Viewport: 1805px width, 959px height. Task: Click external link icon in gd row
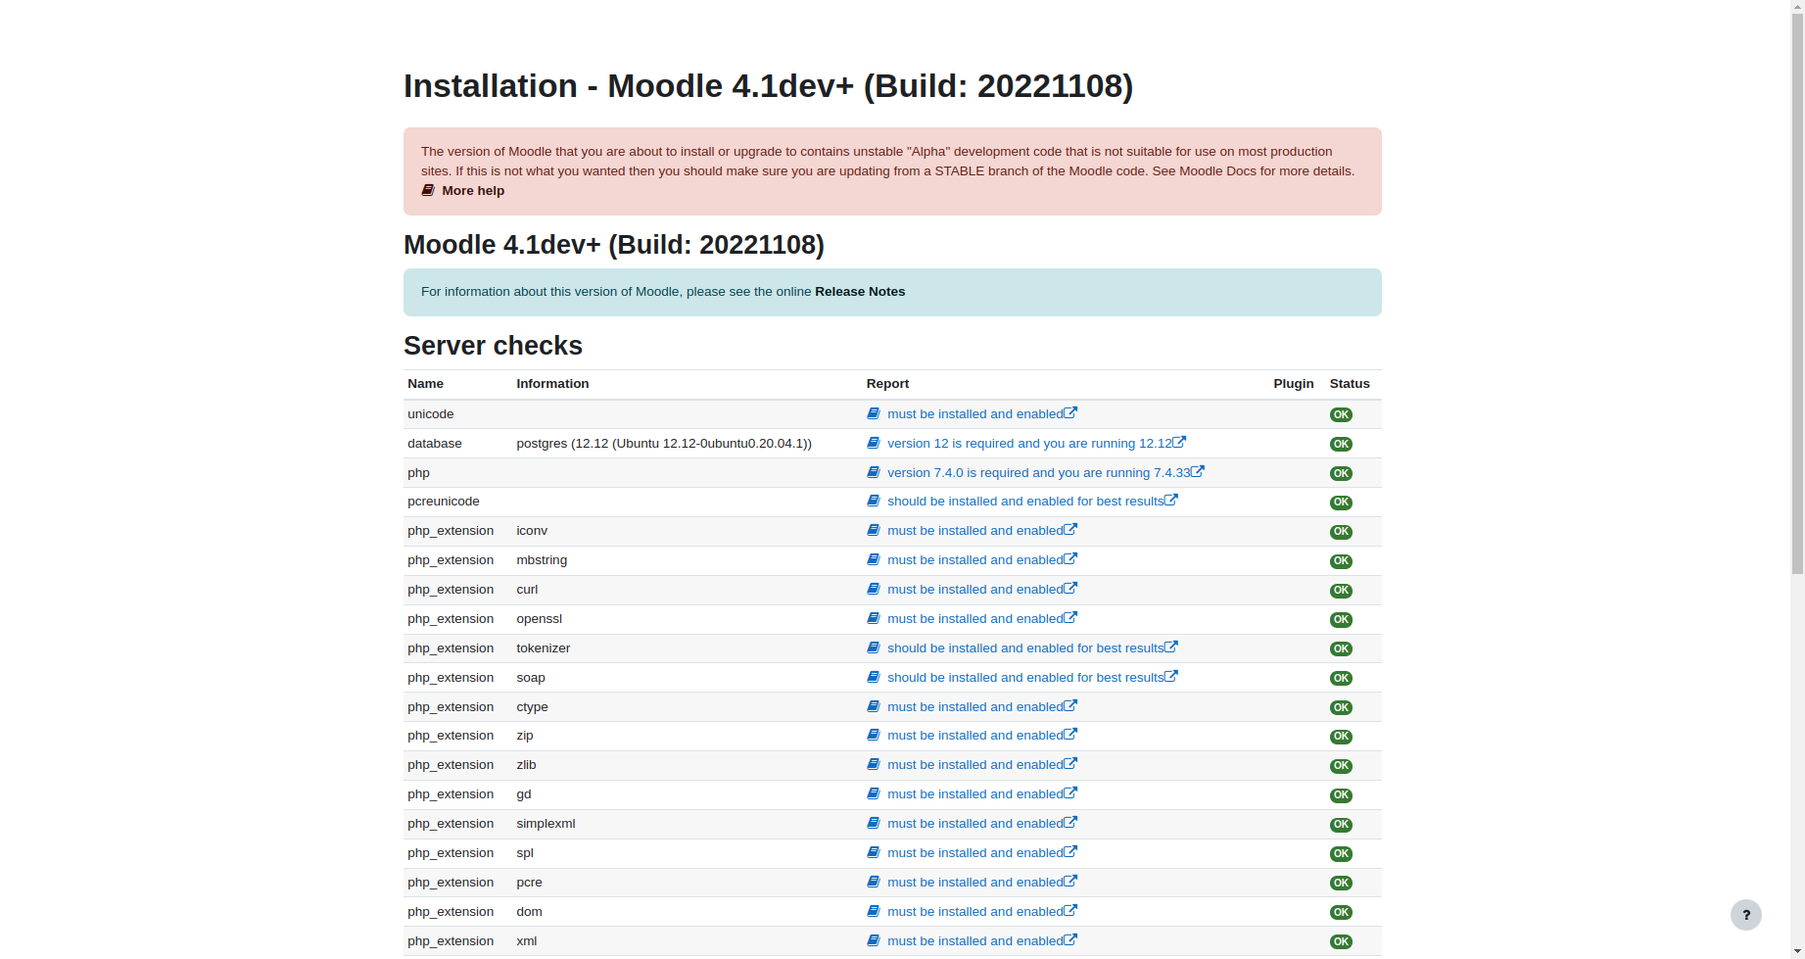[1070, 792]
